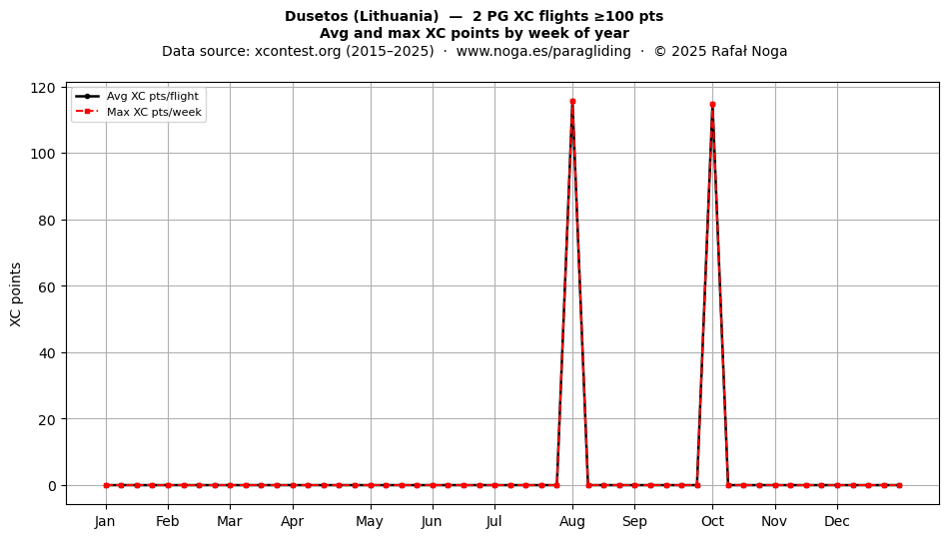Click the '40' y-axis tick label
This screenshot has width=949, height=538.
point(47,353)
